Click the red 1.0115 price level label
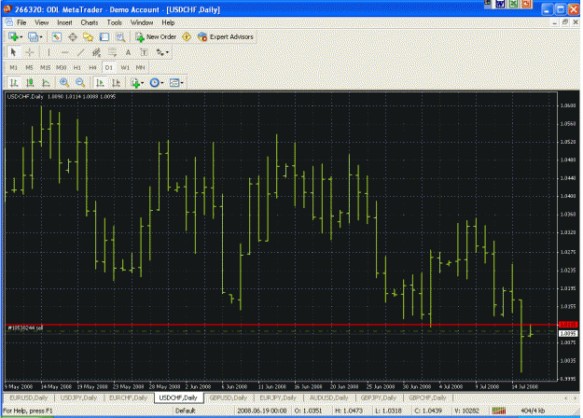Viewport: 583px width, 418px height. coord(568,325)
